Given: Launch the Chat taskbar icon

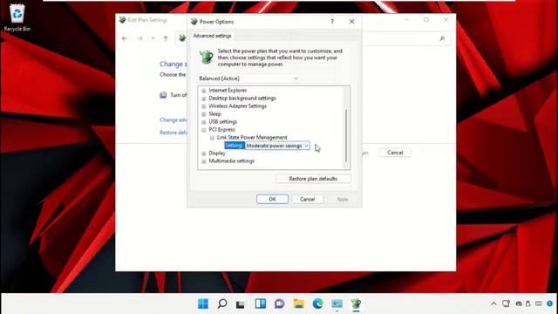Looking at the screenshot, I should [x=279, y=304].
